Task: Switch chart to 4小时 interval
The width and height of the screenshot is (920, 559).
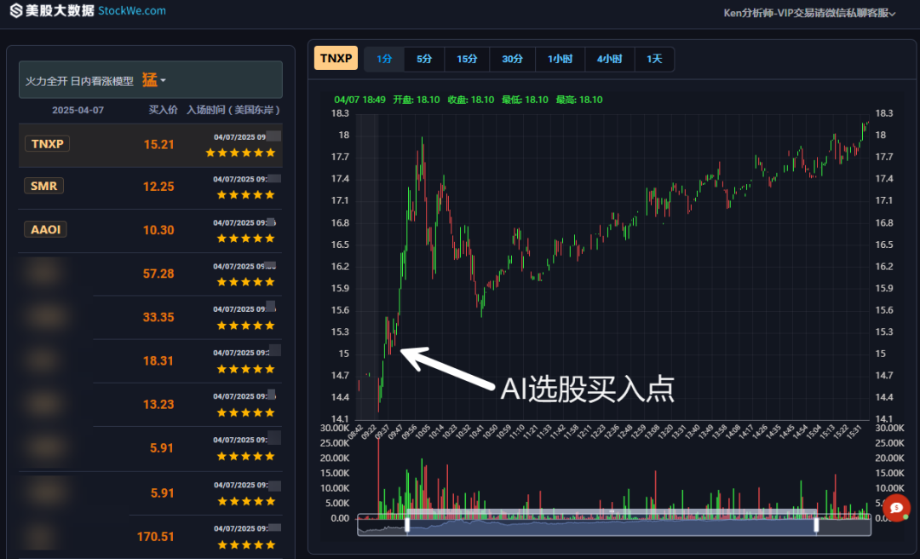Action: (x=610, y=59)
